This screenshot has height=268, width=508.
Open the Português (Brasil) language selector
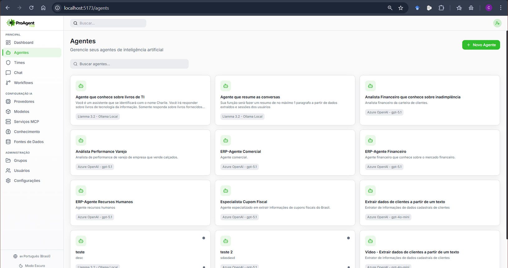click(x=32, y=256)
